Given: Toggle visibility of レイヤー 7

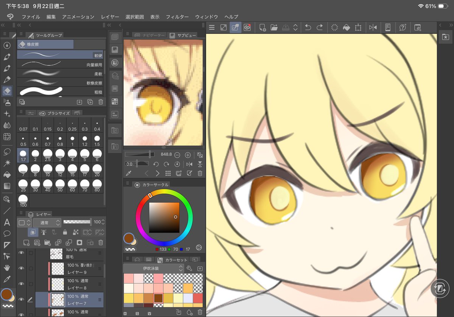Looking at the screenshot, I should (21, 299).
